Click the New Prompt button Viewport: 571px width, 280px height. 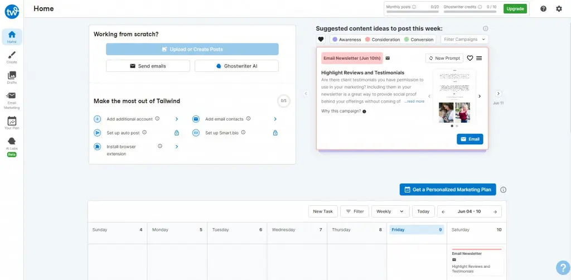point(444,58)
